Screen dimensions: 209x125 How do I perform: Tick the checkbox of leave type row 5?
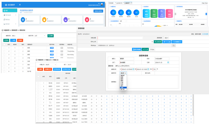4,61
